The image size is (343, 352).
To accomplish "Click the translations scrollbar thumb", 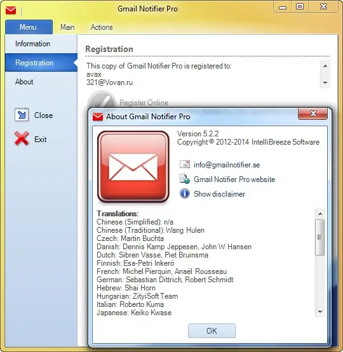I will [x=320, y=237].
